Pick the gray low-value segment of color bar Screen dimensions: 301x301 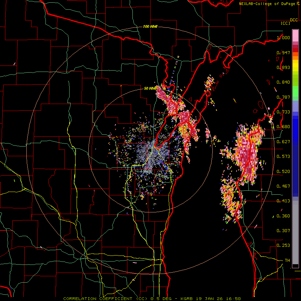tap(295, 232)
